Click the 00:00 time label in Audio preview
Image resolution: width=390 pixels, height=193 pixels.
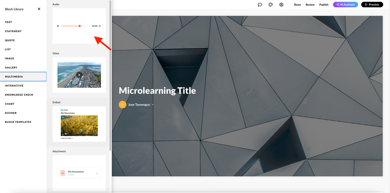94,26
